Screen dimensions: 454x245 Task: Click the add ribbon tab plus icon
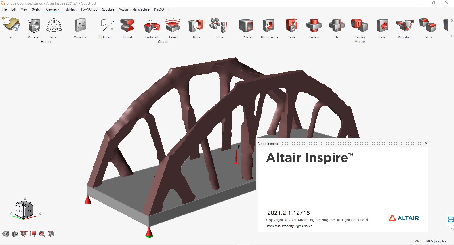[169, 10]
